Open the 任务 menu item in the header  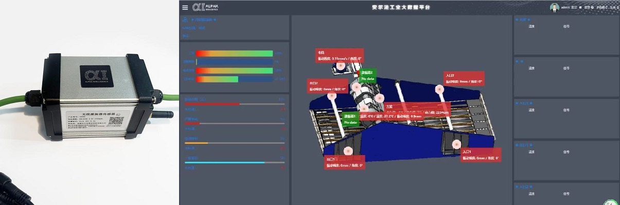tap(614, 8)
